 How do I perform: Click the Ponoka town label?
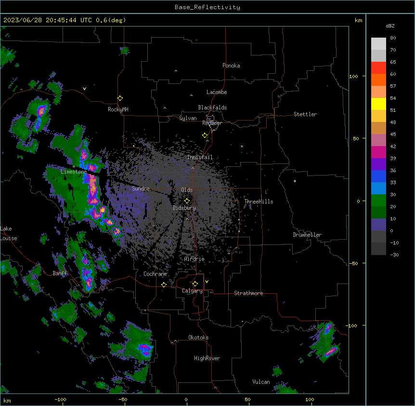tap(231, 66)
